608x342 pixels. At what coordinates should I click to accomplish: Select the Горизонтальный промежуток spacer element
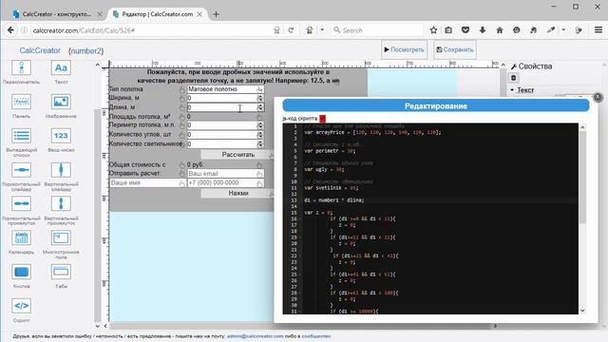click(21, 203)
